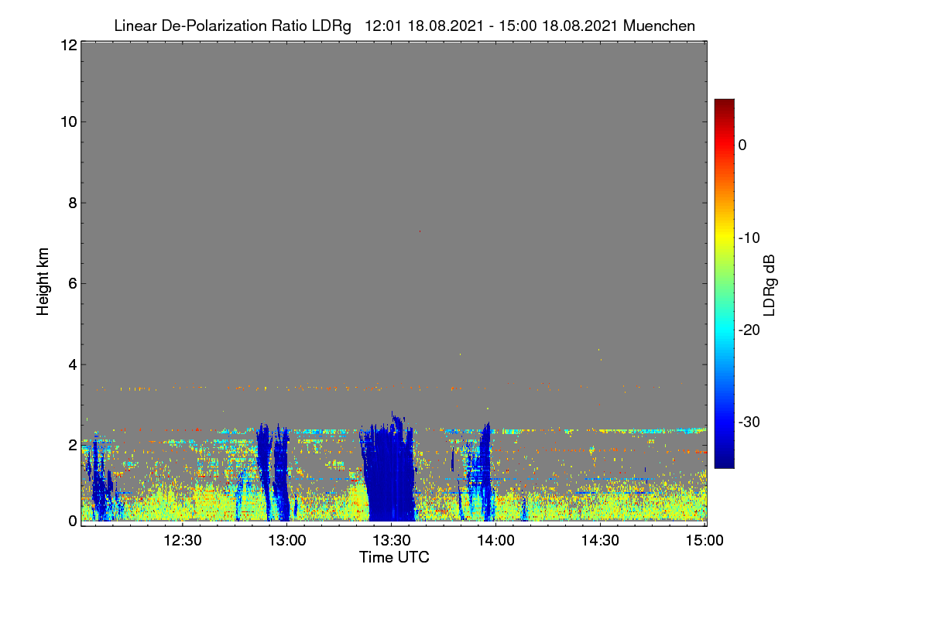
Task: Click the 13:30 time axis tick label
Action: (391, 540)
